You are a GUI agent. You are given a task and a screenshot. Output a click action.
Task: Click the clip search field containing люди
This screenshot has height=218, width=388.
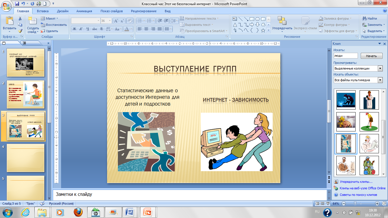(x=346, y=56)
